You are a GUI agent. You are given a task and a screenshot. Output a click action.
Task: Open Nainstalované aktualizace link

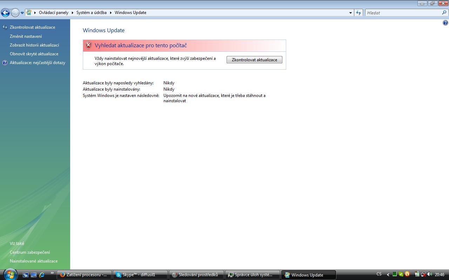coord(34,261)
